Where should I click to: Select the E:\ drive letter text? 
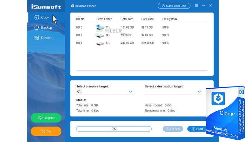click(108, 43)
